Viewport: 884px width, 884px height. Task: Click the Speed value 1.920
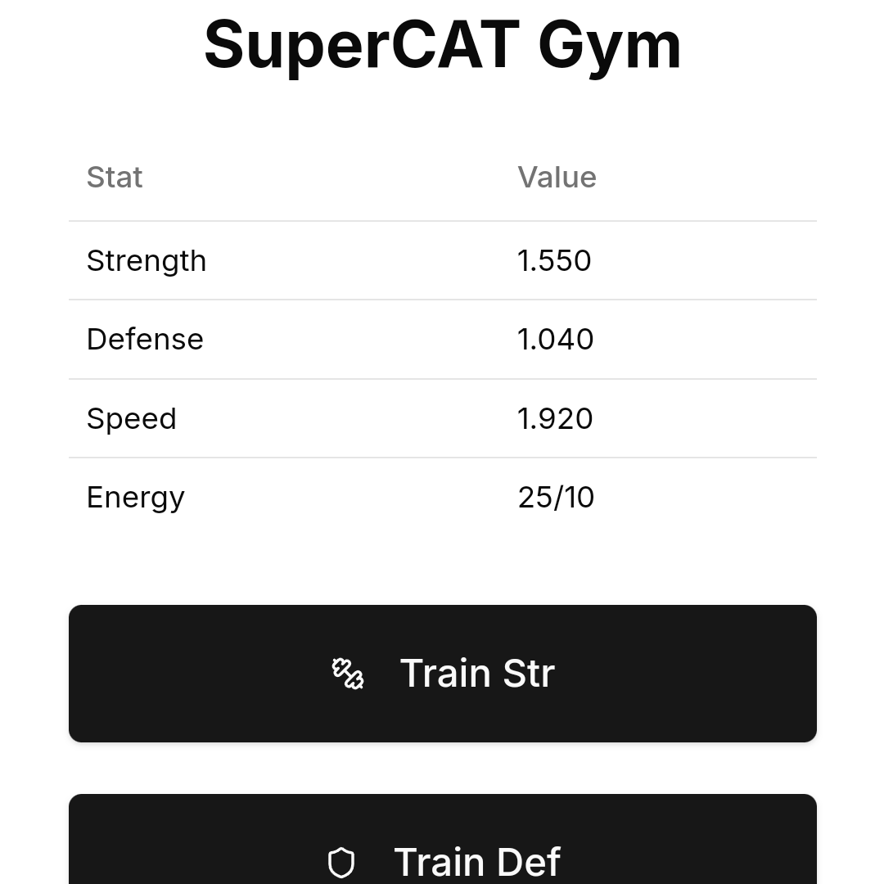[555, 419]
